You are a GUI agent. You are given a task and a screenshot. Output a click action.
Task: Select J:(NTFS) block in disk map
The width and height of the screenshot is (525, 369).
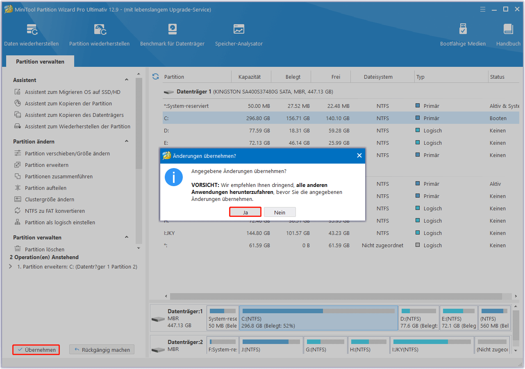271,346
